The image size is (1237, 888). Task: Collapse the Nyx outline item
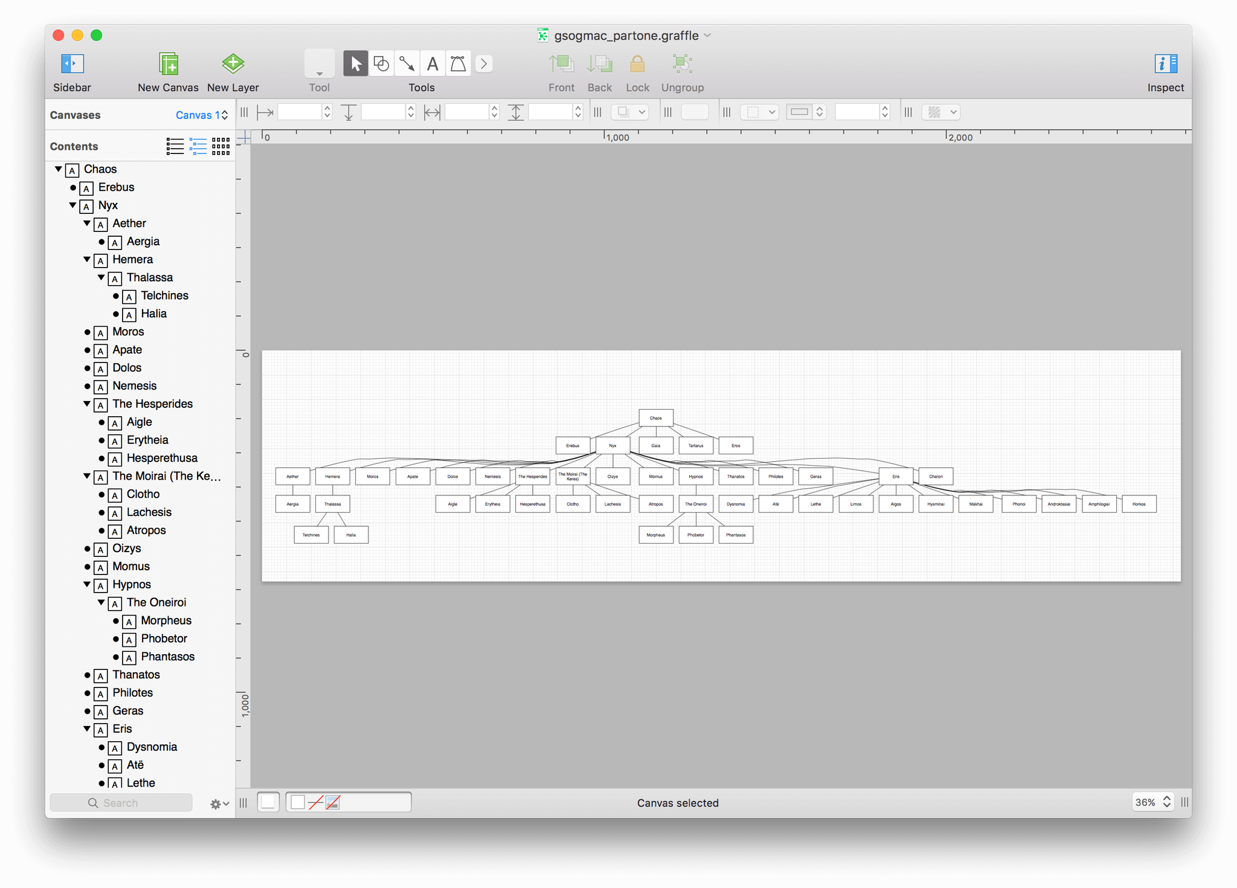tap(73, 205)
